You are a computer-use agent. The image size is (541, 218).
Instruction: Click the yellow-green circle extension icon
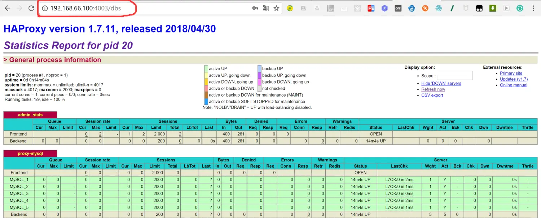coord(290,8)
